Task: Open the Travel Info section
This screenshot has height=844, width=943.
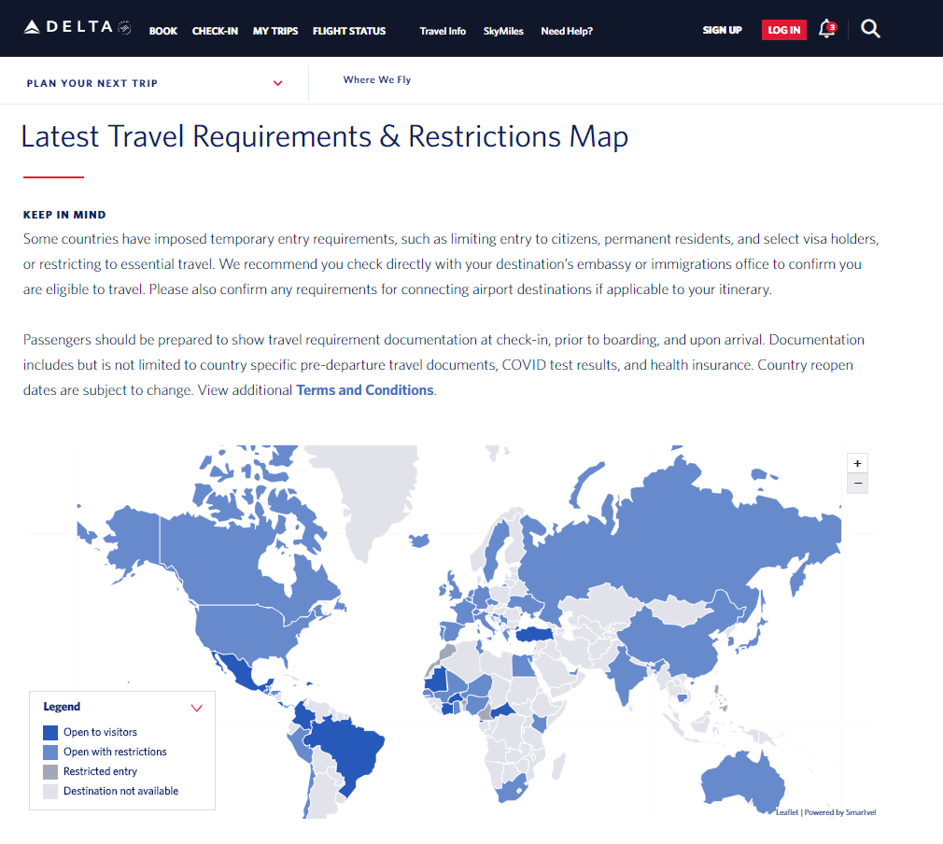Action: pos(443,31)
